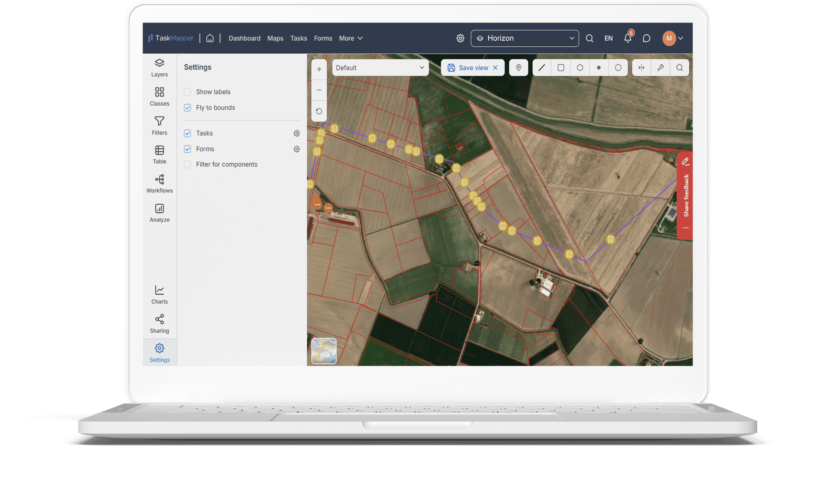Click the map search magnifier icon
Screen dimensions: 824x501
point(680,68)
